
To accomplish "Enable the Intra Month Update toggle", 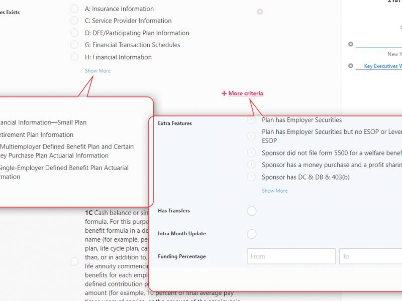I will 252,234.
